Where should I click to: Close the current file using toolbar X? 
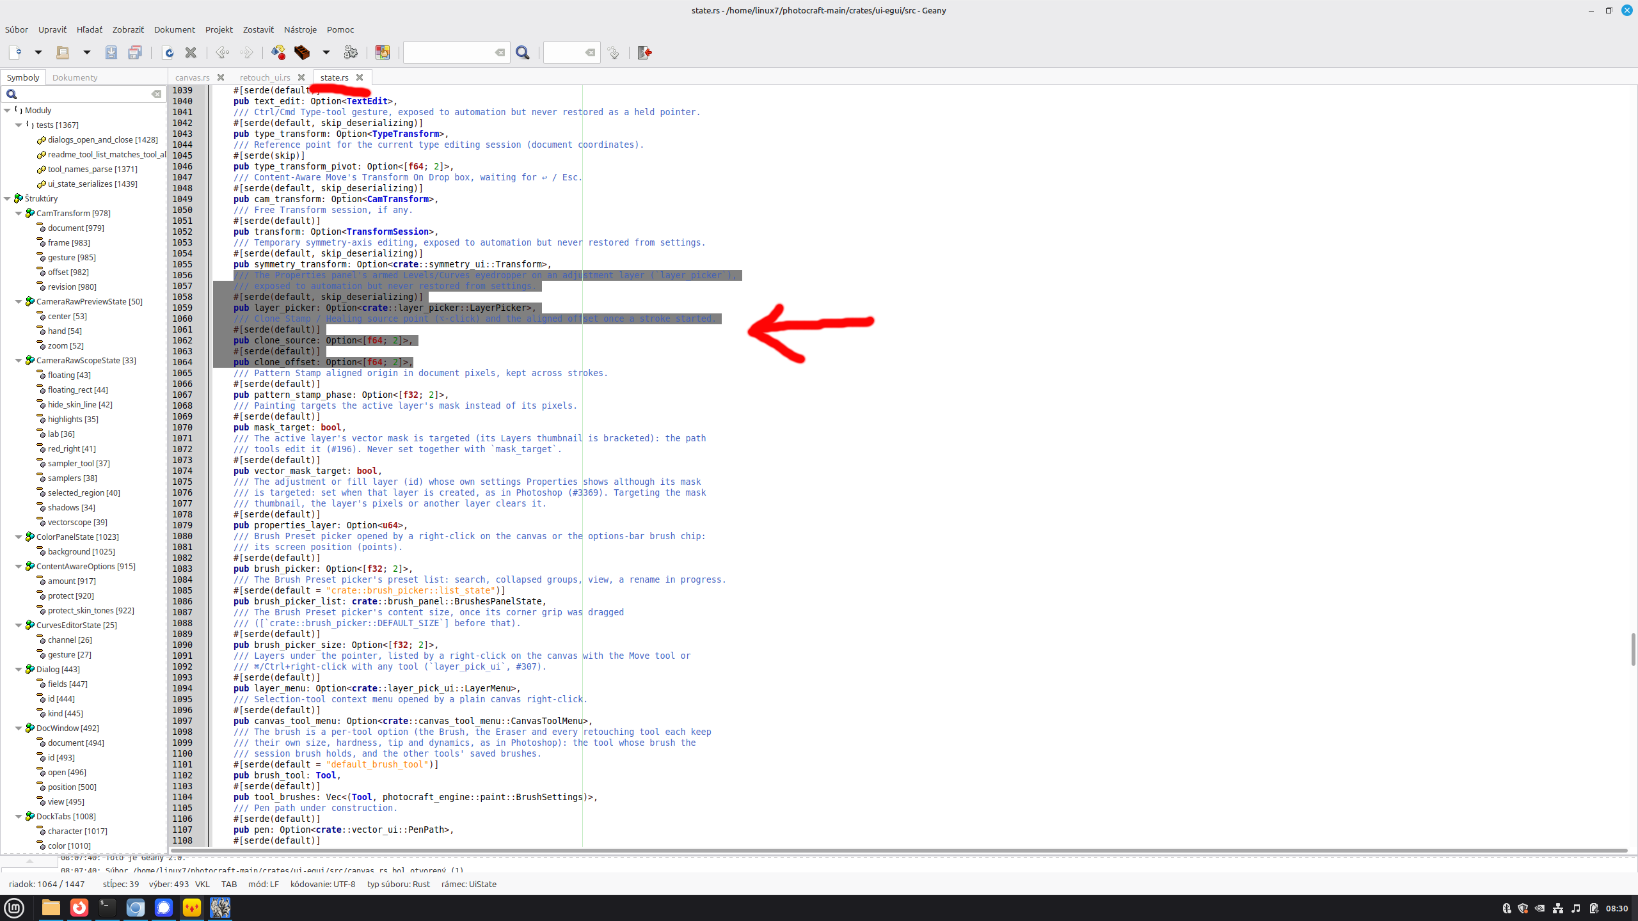pos(191,52)
